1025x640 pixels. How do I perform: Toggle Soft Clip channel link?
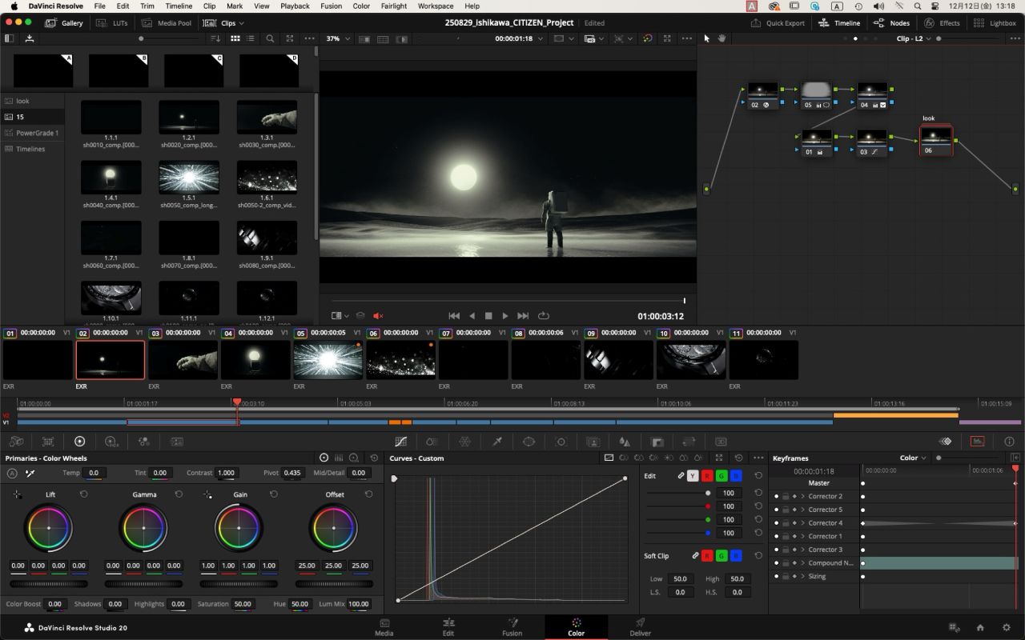tap(696, 556)
